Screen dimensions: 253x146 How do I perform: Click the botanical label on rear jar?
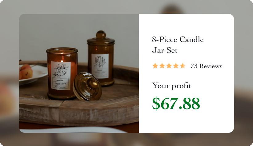100,66
